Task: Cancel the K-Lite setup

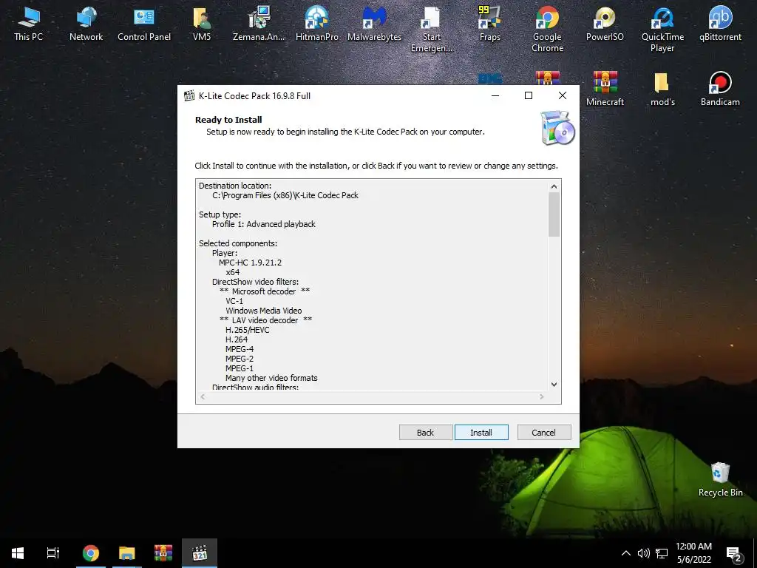Action: pyautogui.click(x=543, y=432)
